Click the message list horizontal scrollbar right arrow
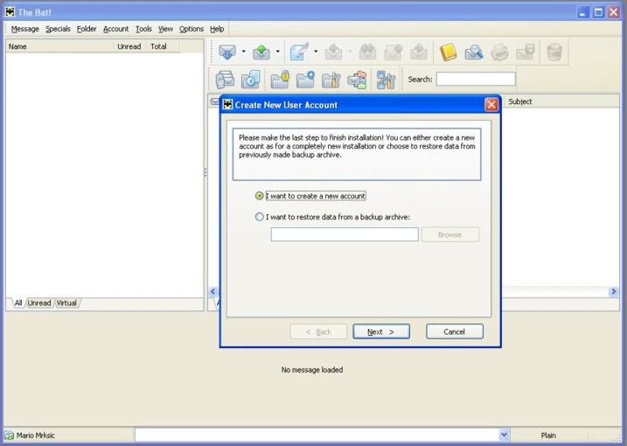This screenshot has width=627, height=446. pos(613,291)
